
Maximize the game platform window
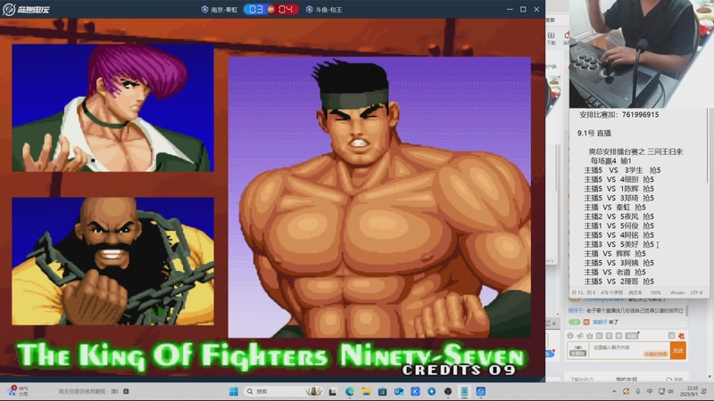pos(523,9)
